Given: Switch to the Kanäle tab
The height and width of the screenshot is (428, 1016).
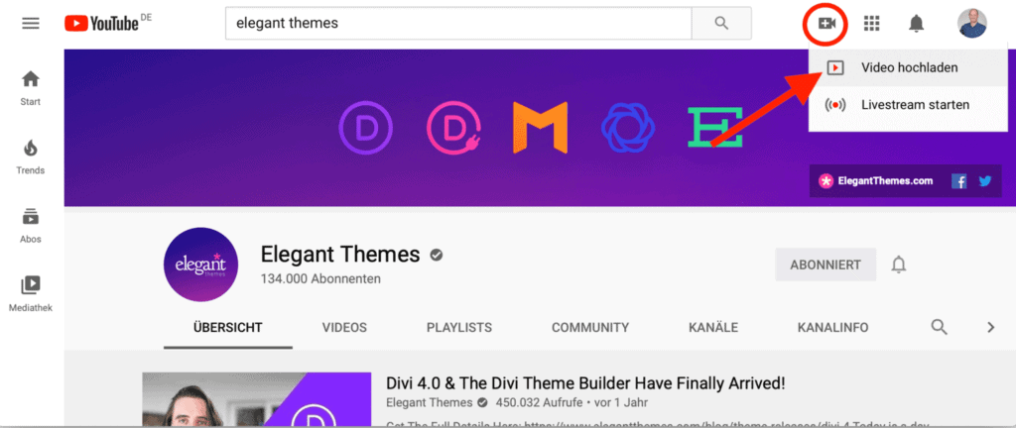Looking at the screenshot, I should (713, 328).
